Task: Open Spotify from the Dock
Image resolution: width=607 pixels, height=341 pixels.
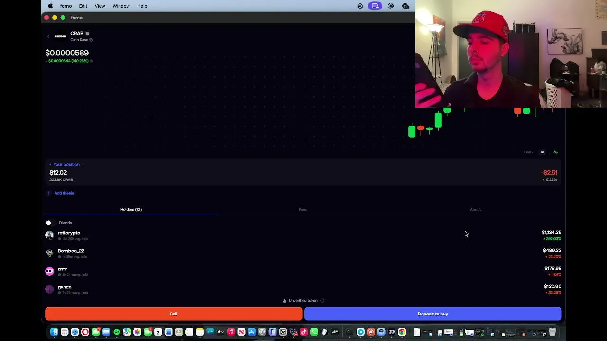Action: (x=117, y=332)
